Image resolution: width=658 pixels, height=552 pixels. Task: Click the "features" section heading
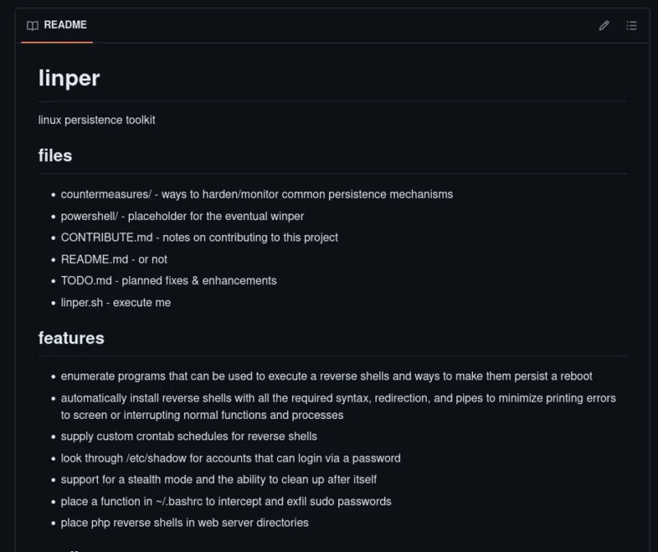[72, 338]
